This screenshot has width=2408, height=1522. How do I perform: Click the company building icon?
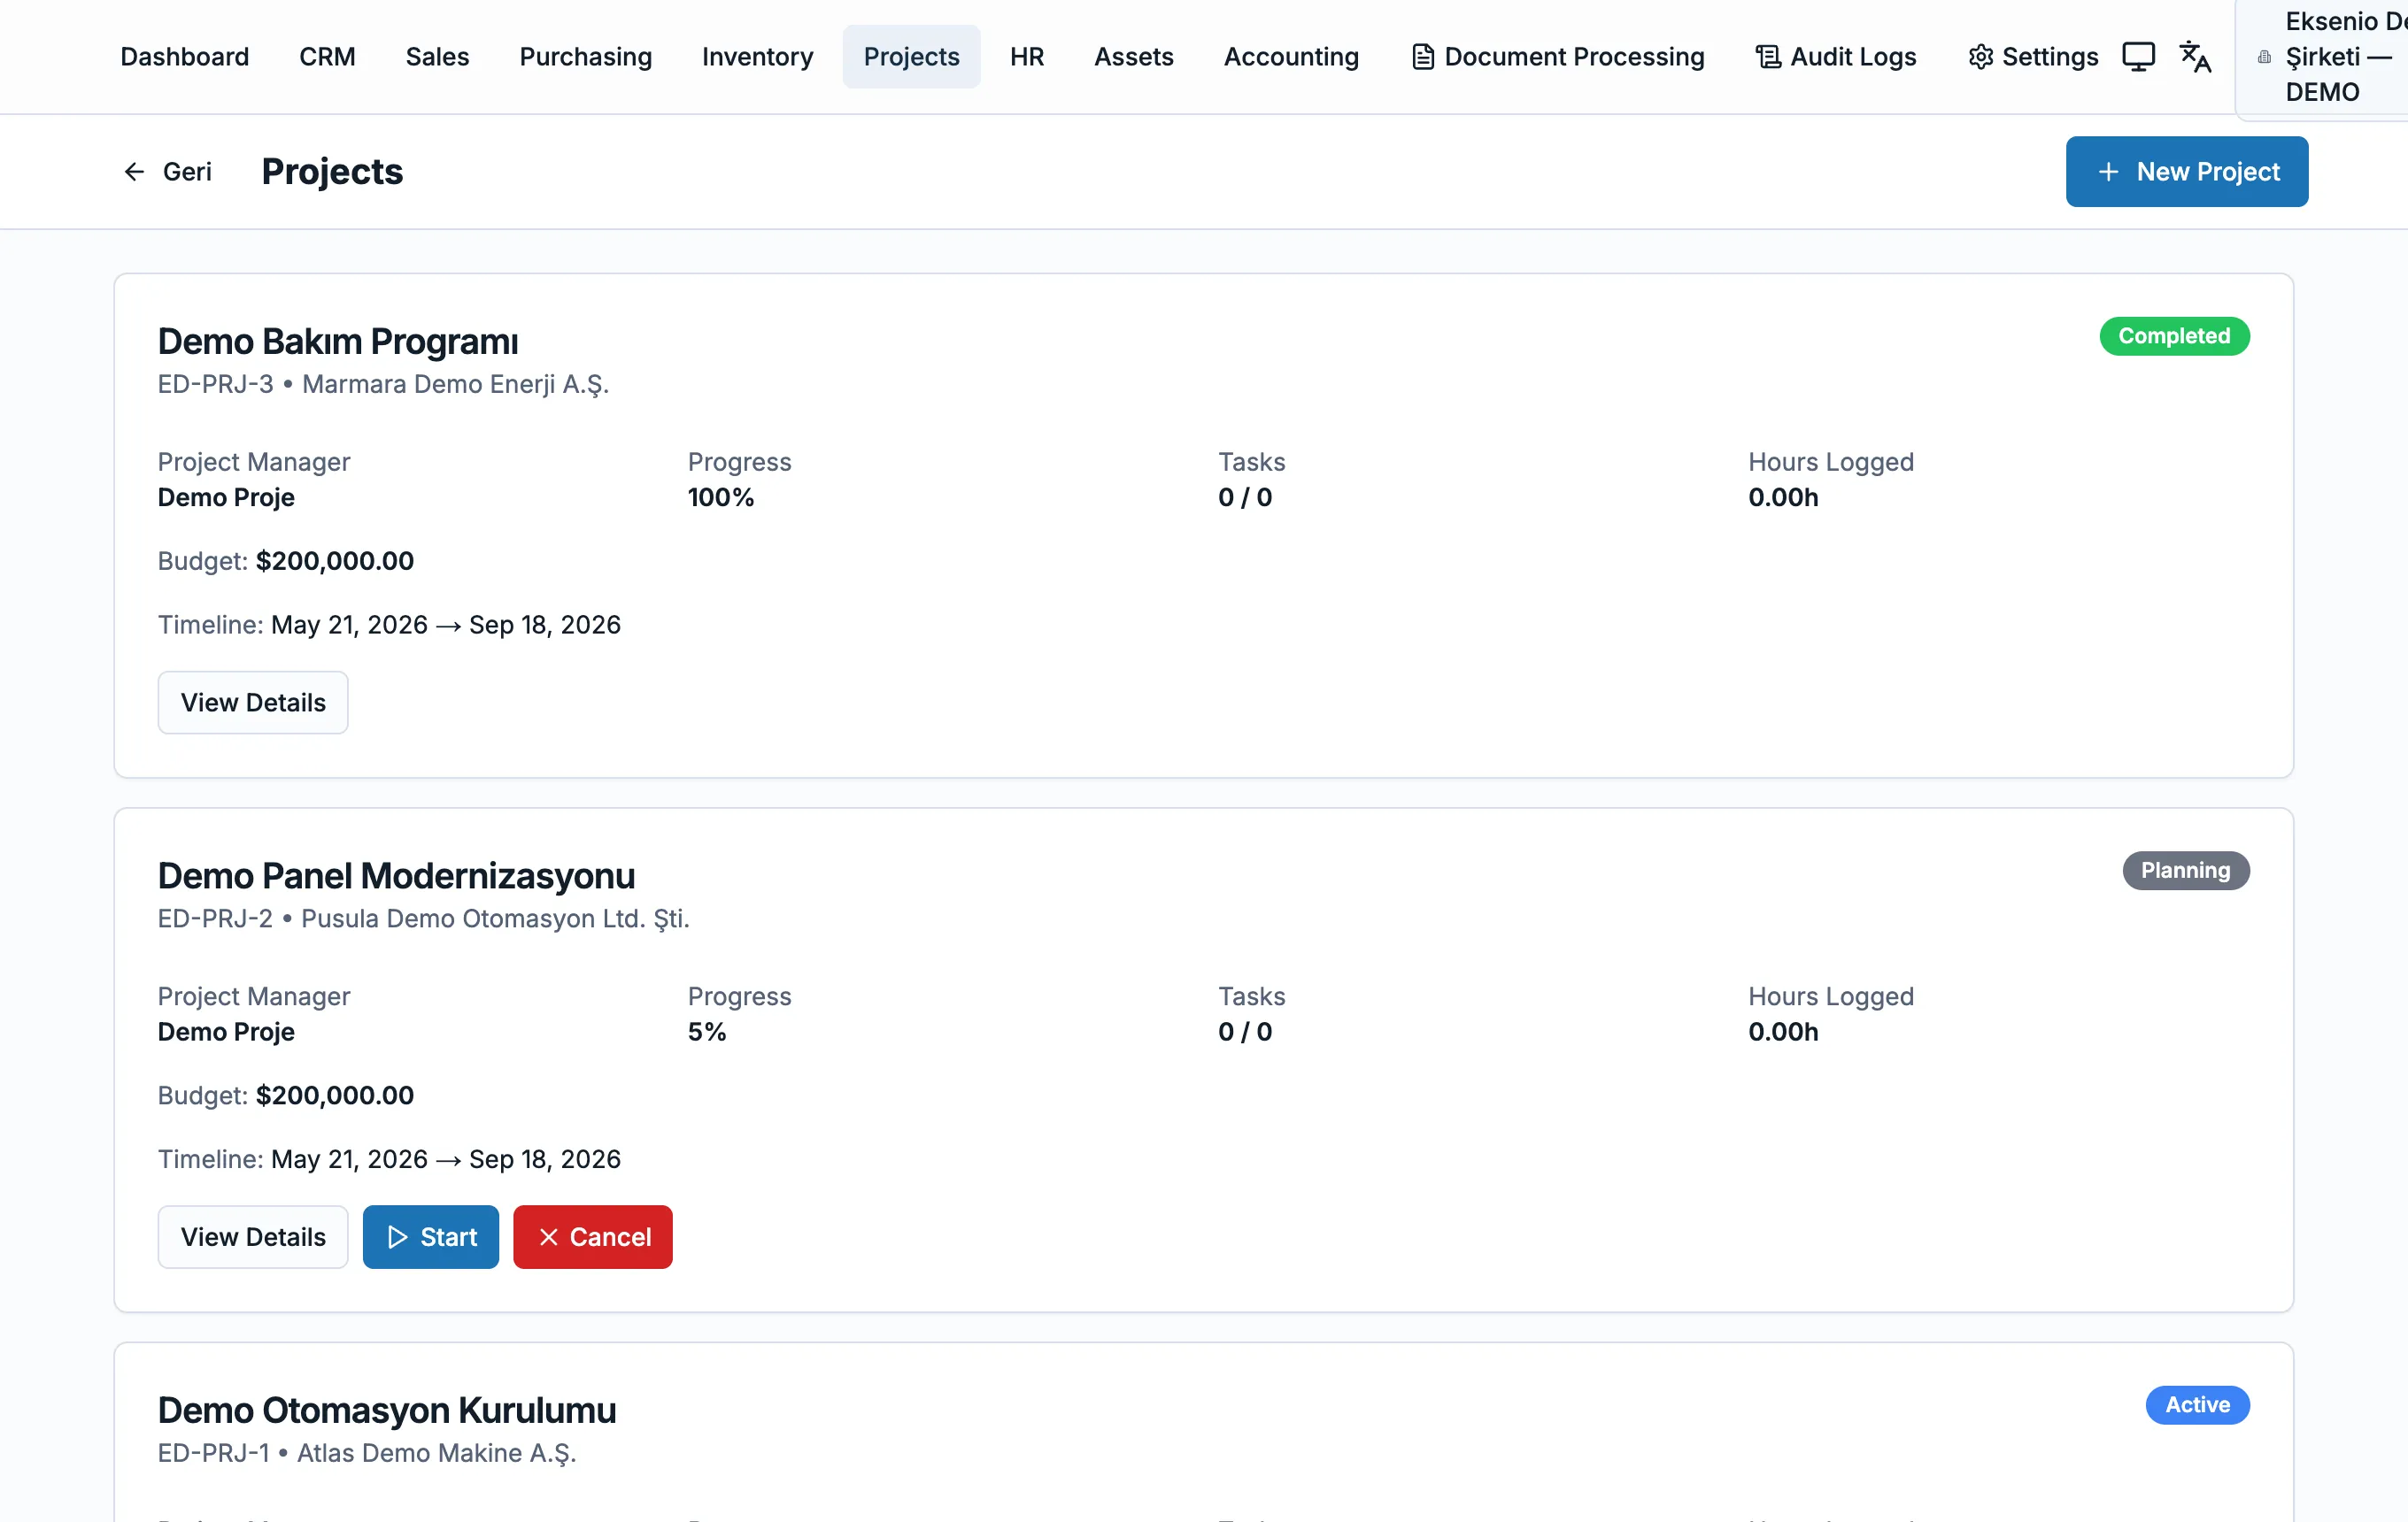click(x=2264, y=57)
